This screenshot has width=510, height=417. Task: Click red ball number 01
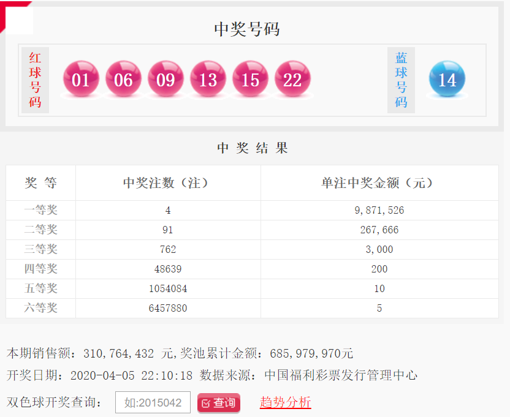point(81,79)
